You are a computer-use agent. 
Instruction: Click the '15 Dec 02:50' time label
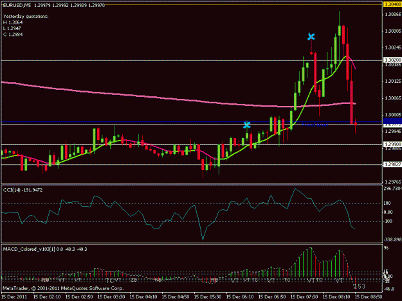point(79,297)
